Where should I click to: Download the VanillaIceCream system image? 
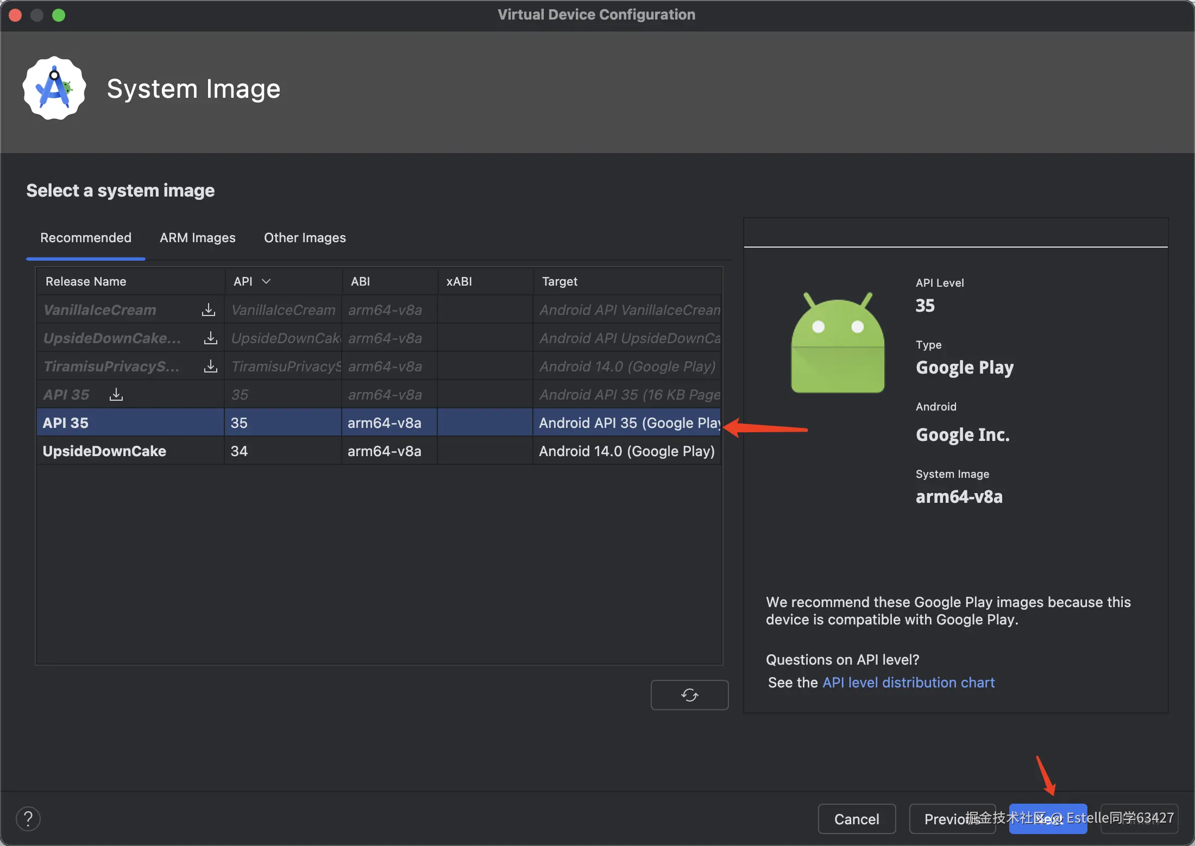209,310
